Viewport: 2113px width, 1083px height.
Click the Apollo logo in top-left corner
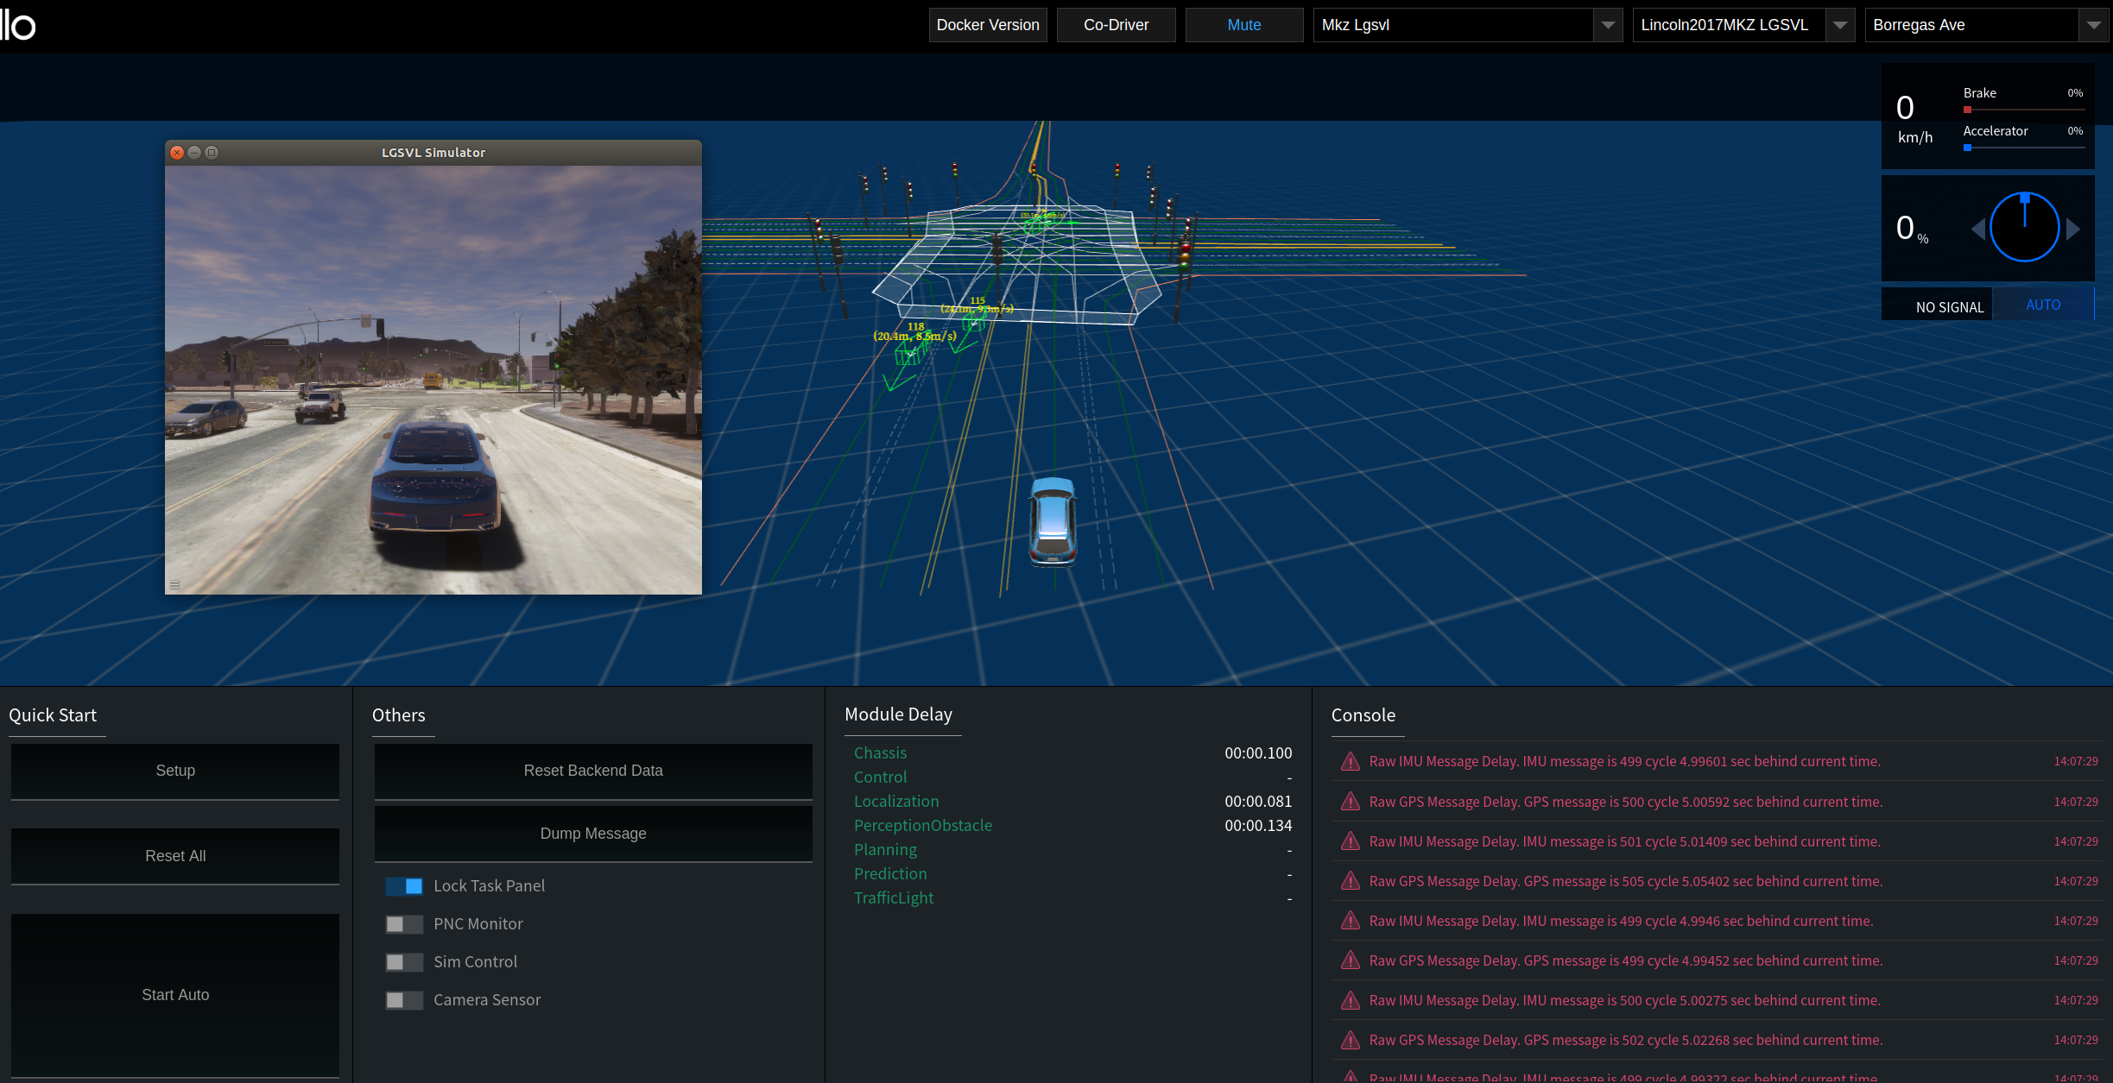pos(19,26)
